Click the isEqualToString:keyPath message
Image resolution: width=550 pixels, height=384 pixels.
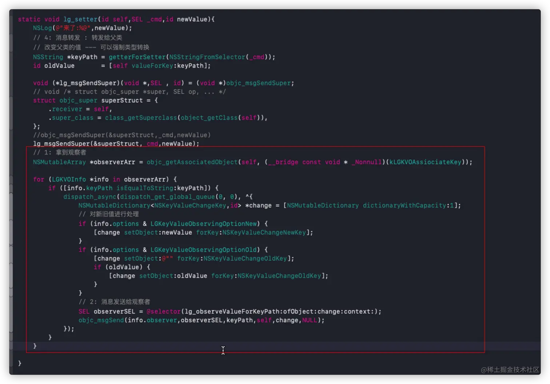click(x=160, y=188)
